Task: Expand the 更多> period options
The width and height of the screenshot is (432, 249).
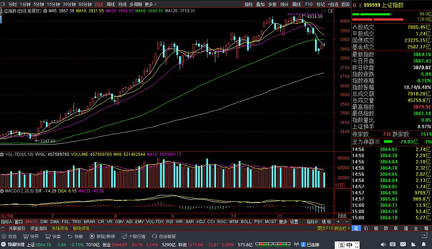Action: pyautogui.click(x=150, y=4)
